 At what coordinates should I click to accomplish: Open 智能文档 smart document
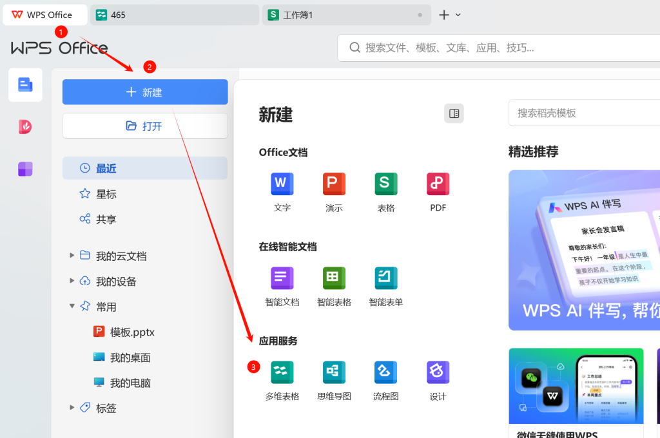pos(282,287)
